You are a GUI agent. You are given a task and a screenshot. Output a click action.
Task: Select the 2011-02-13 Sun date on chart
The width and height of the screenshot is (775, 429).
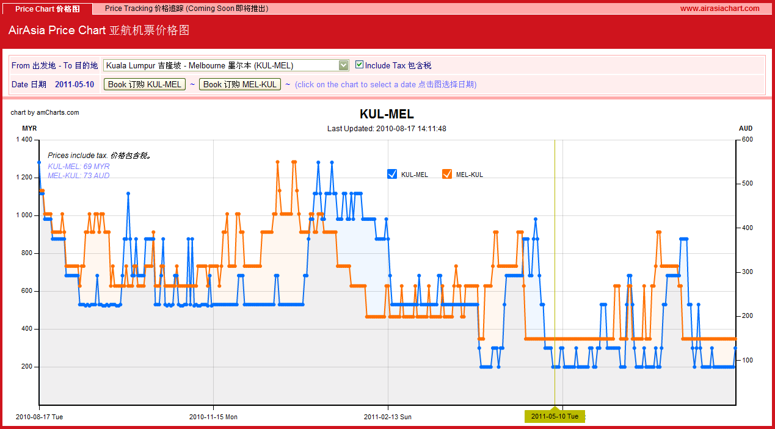tap(388, 417)
